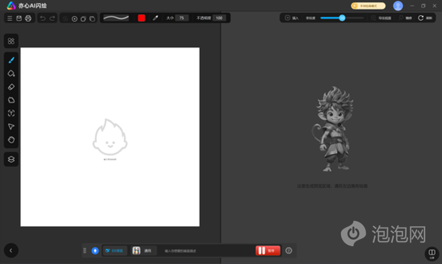The height and width of the screenshot is (264, 442).
Task: Click the Print icon in top toolbar
Action: pyautogui.click(x=28, y=18)
